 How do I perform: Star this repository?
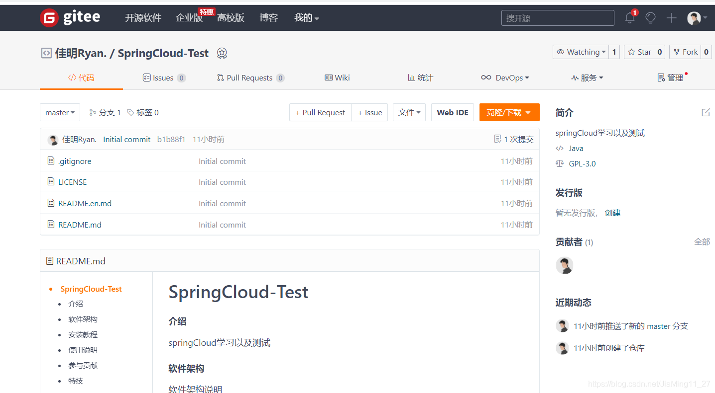pos(639,52)
